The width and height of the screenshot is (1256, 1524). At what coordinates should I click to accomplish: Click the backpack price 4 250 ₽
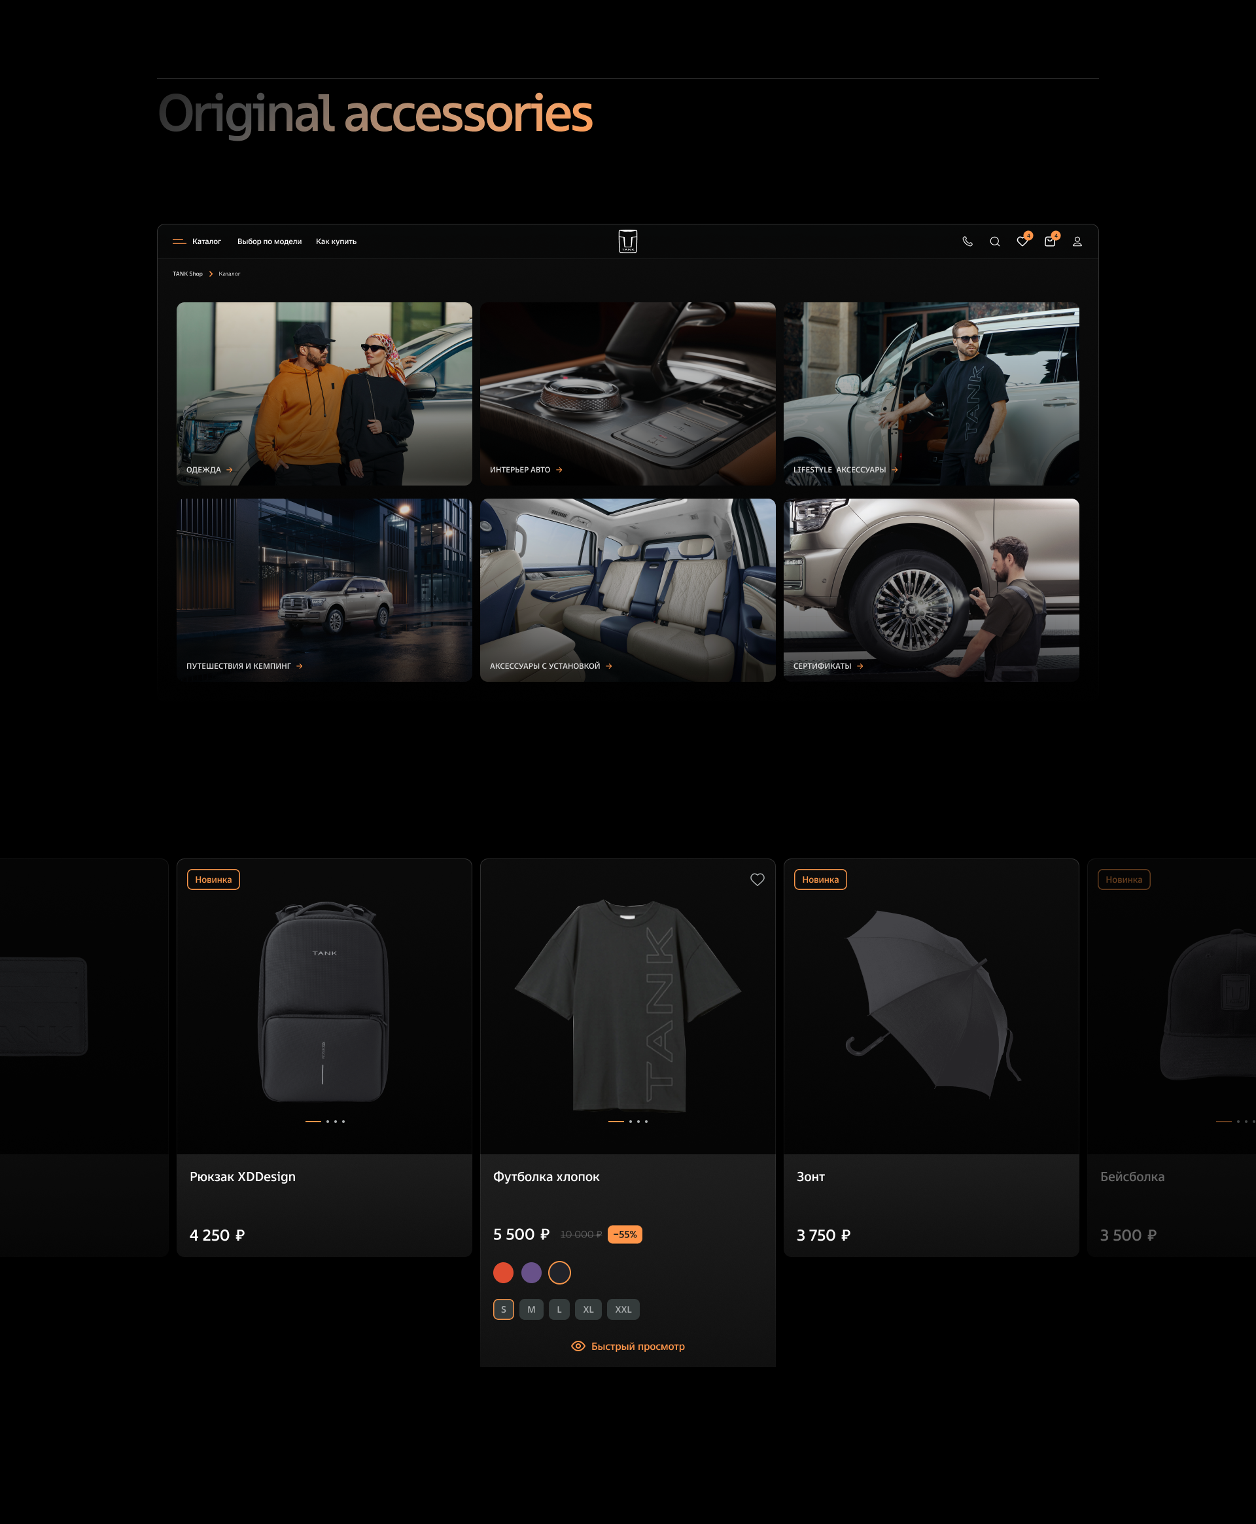click(x=217, y=1235)
